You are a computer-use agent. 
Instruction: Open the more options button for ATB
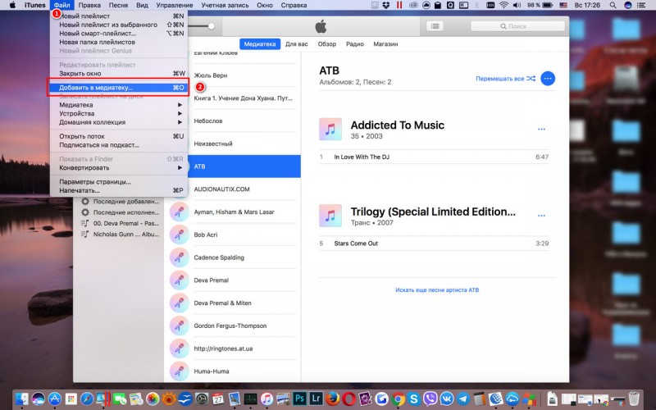[x=548, y=78]
